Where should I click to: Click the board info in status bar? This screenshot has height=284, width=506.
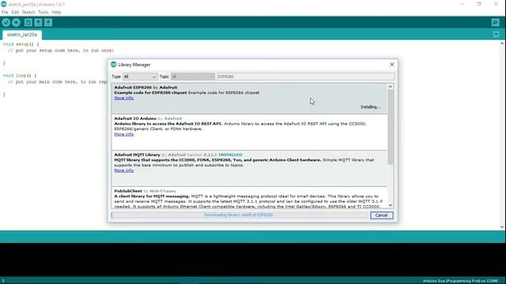point(460,281)
